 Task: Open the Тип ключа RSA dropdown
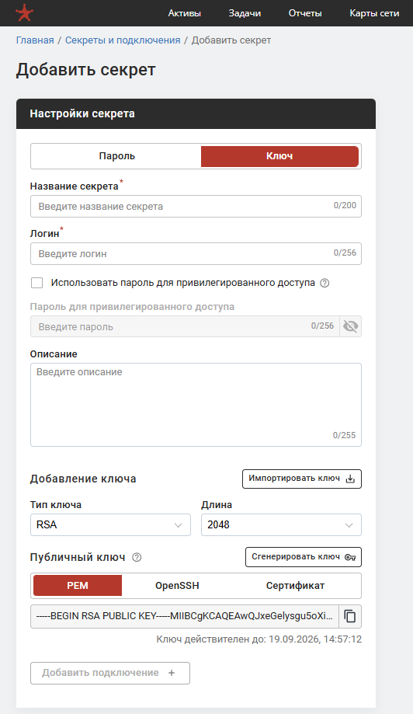coord(110,524)
